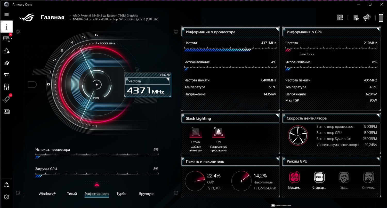The width and height of the screenshot is (387, 208).
Task: Switch to the Windows® mode
Action: pyautogui.click(x=47, y=194)
